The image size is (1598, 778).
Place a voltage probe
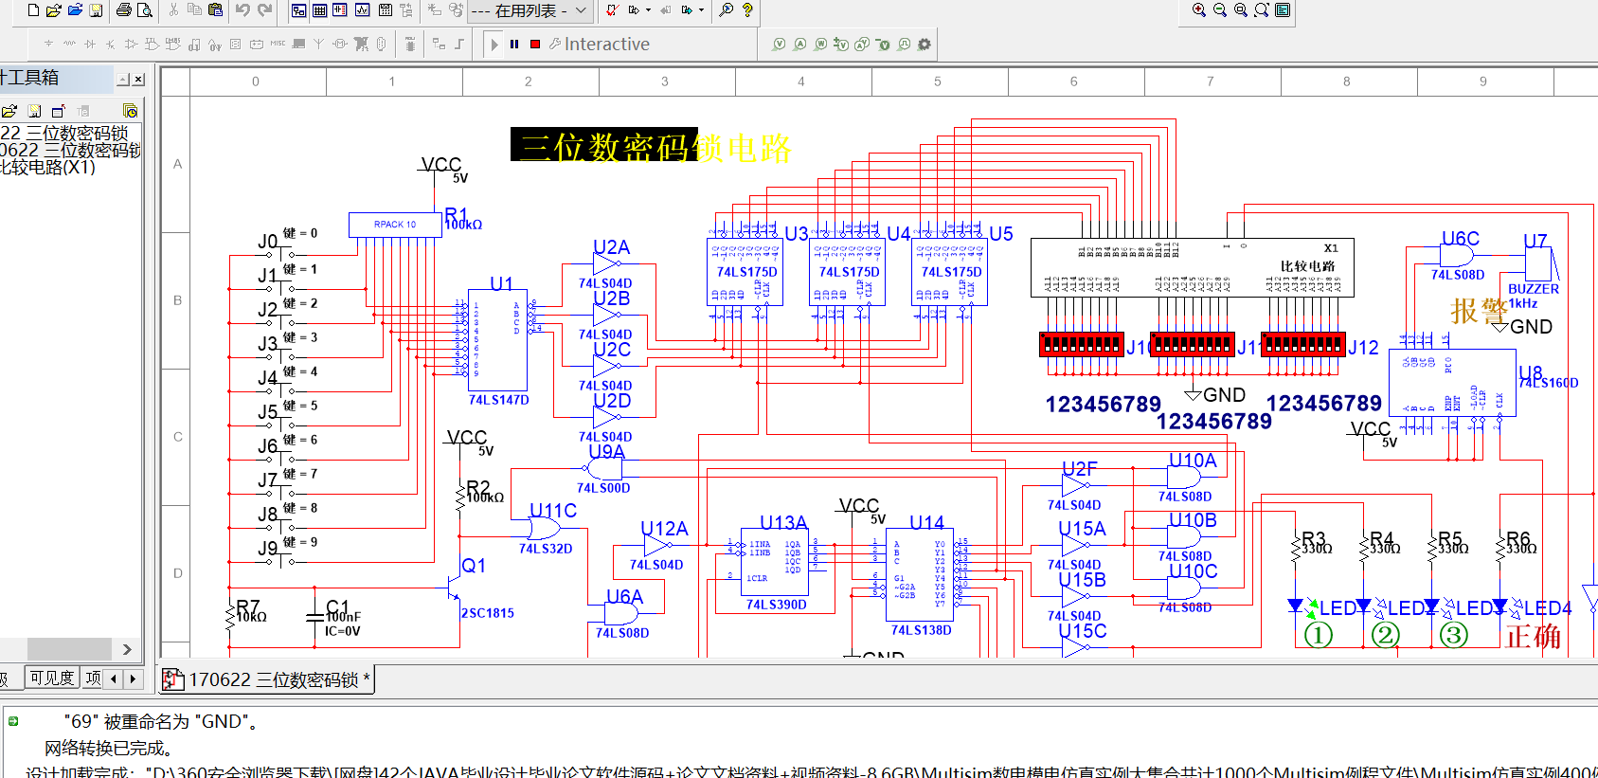pos(779,44)
